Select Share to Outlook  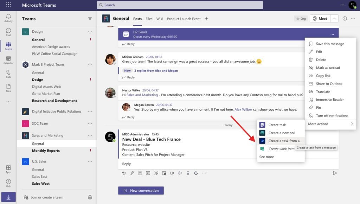(330, 84)
